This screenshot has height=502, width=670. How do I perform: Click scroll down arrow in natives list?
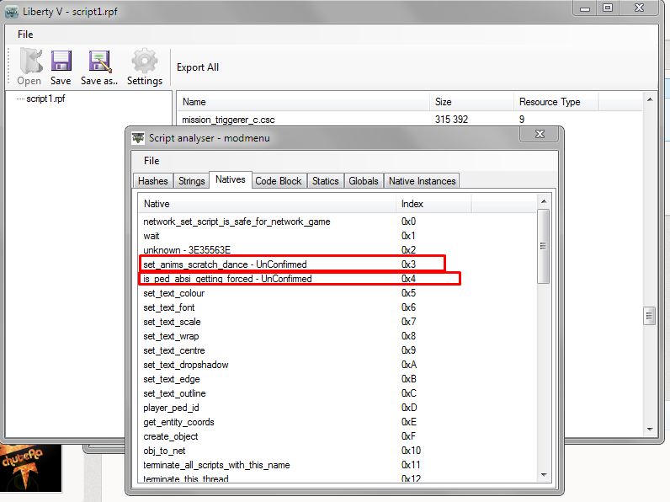pos(544,474)
